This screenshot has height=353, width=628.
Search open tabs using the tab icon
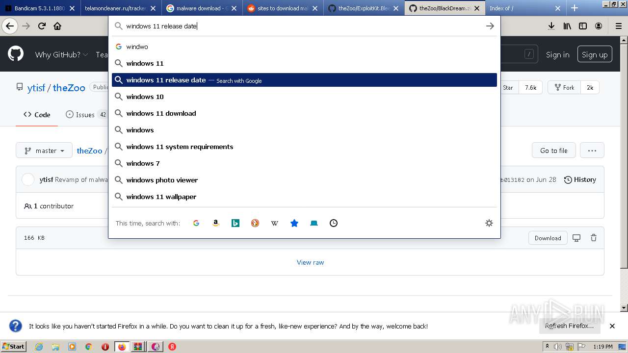(314, 223)
